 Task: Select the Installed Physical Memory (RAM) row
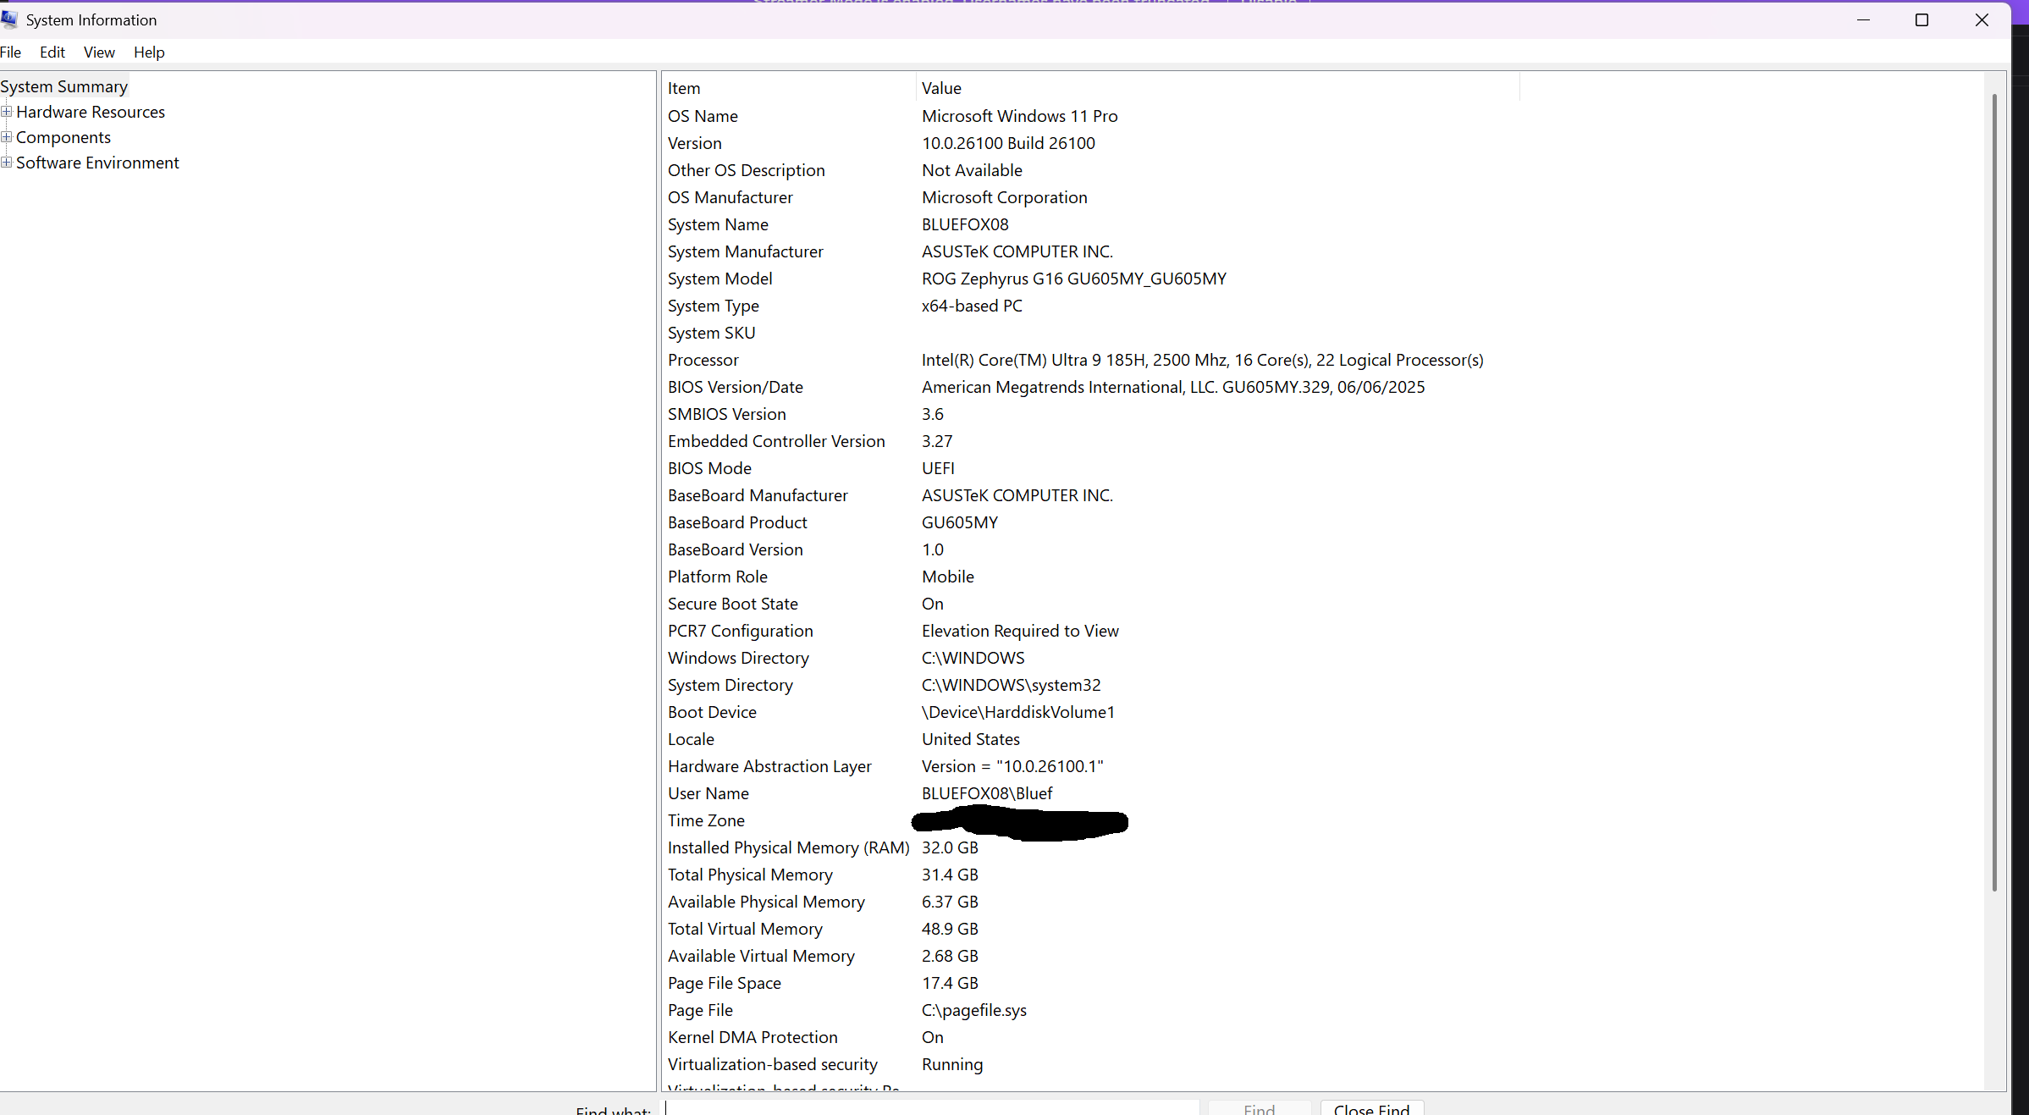(x=1092, y=847)
